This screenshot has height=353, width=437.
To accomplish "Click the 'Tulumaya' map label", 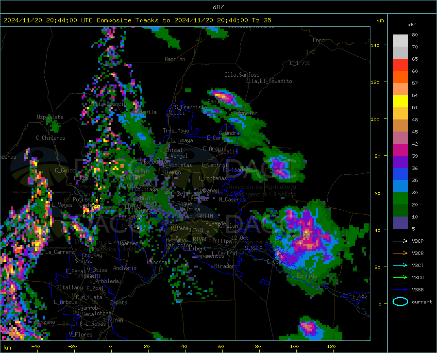I will pyautogui.click(x=182, y=140).
